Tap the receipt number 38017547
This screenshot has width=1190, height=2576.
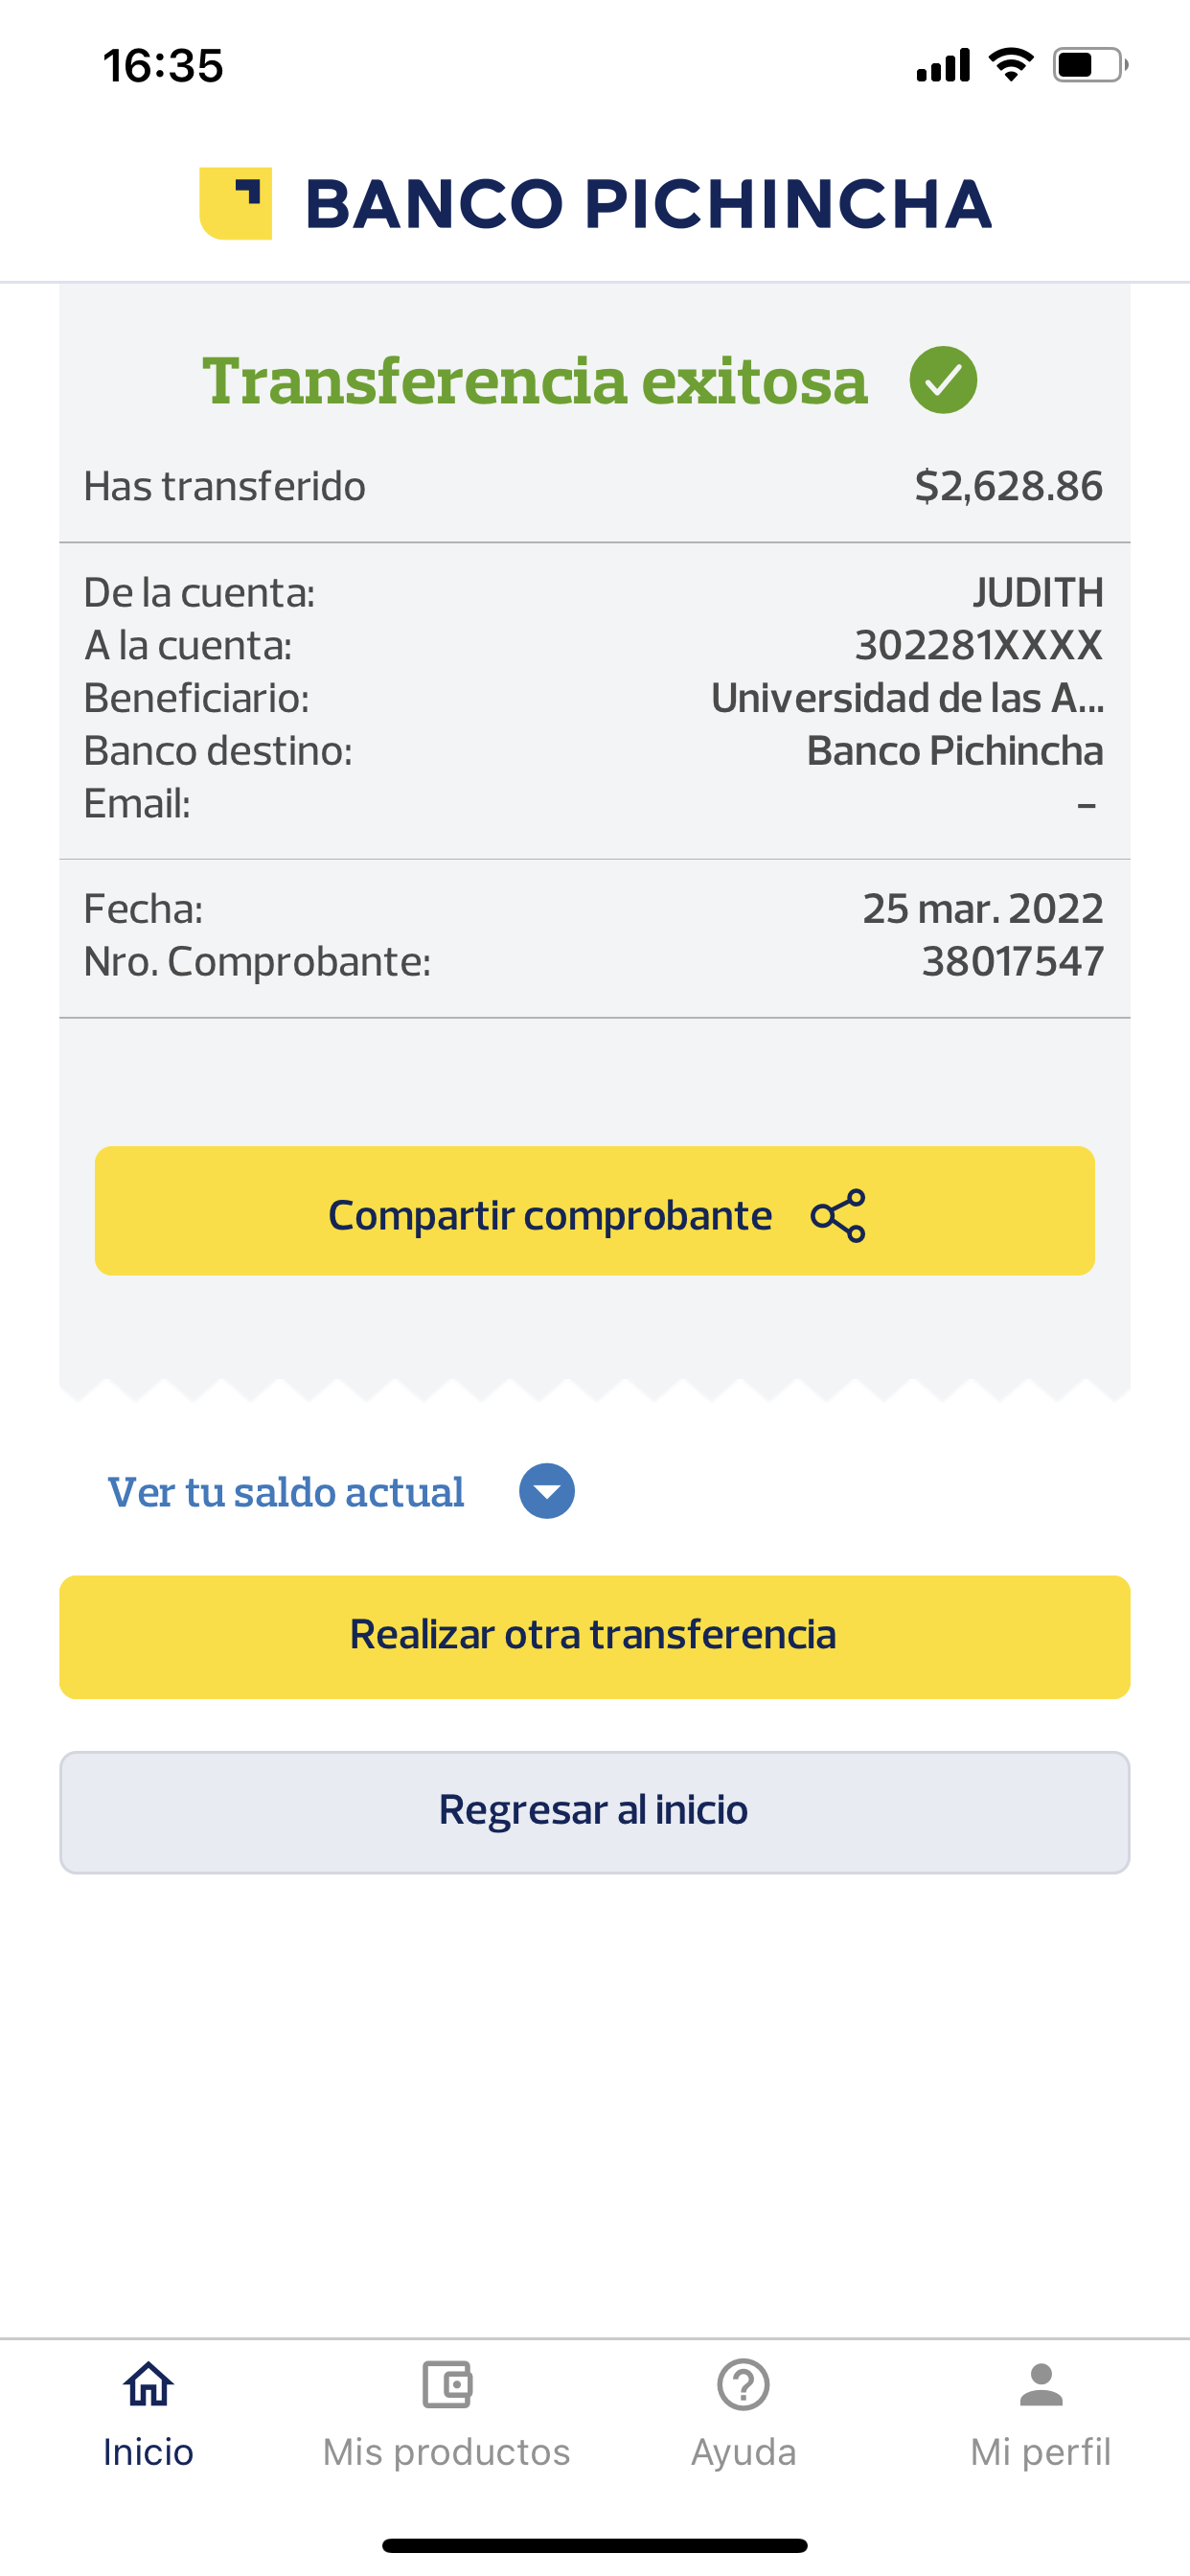[x=1012, y=961]
